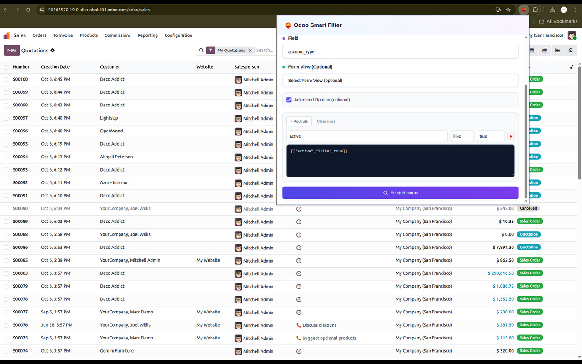Go back in browser history
The width and height of the screenshot is (582, 364).
tap(6, 10)
